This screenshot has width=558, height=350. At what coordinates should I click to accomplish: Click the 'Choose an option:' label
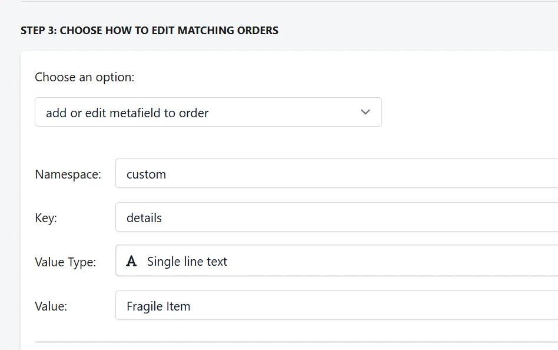(x=85, y=77)
